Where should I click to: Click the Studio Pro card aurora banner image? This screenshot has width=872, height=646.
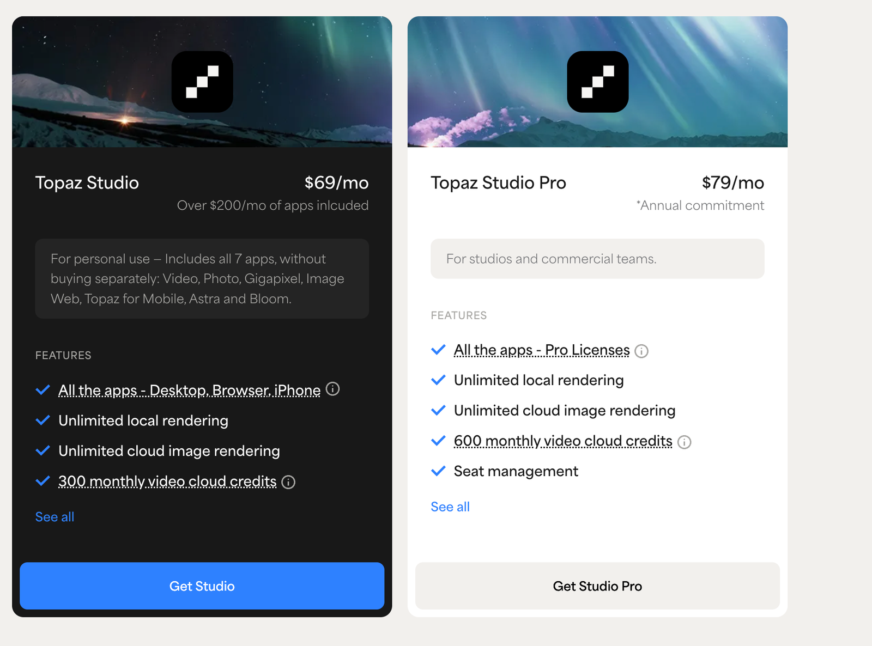point(598,82)
